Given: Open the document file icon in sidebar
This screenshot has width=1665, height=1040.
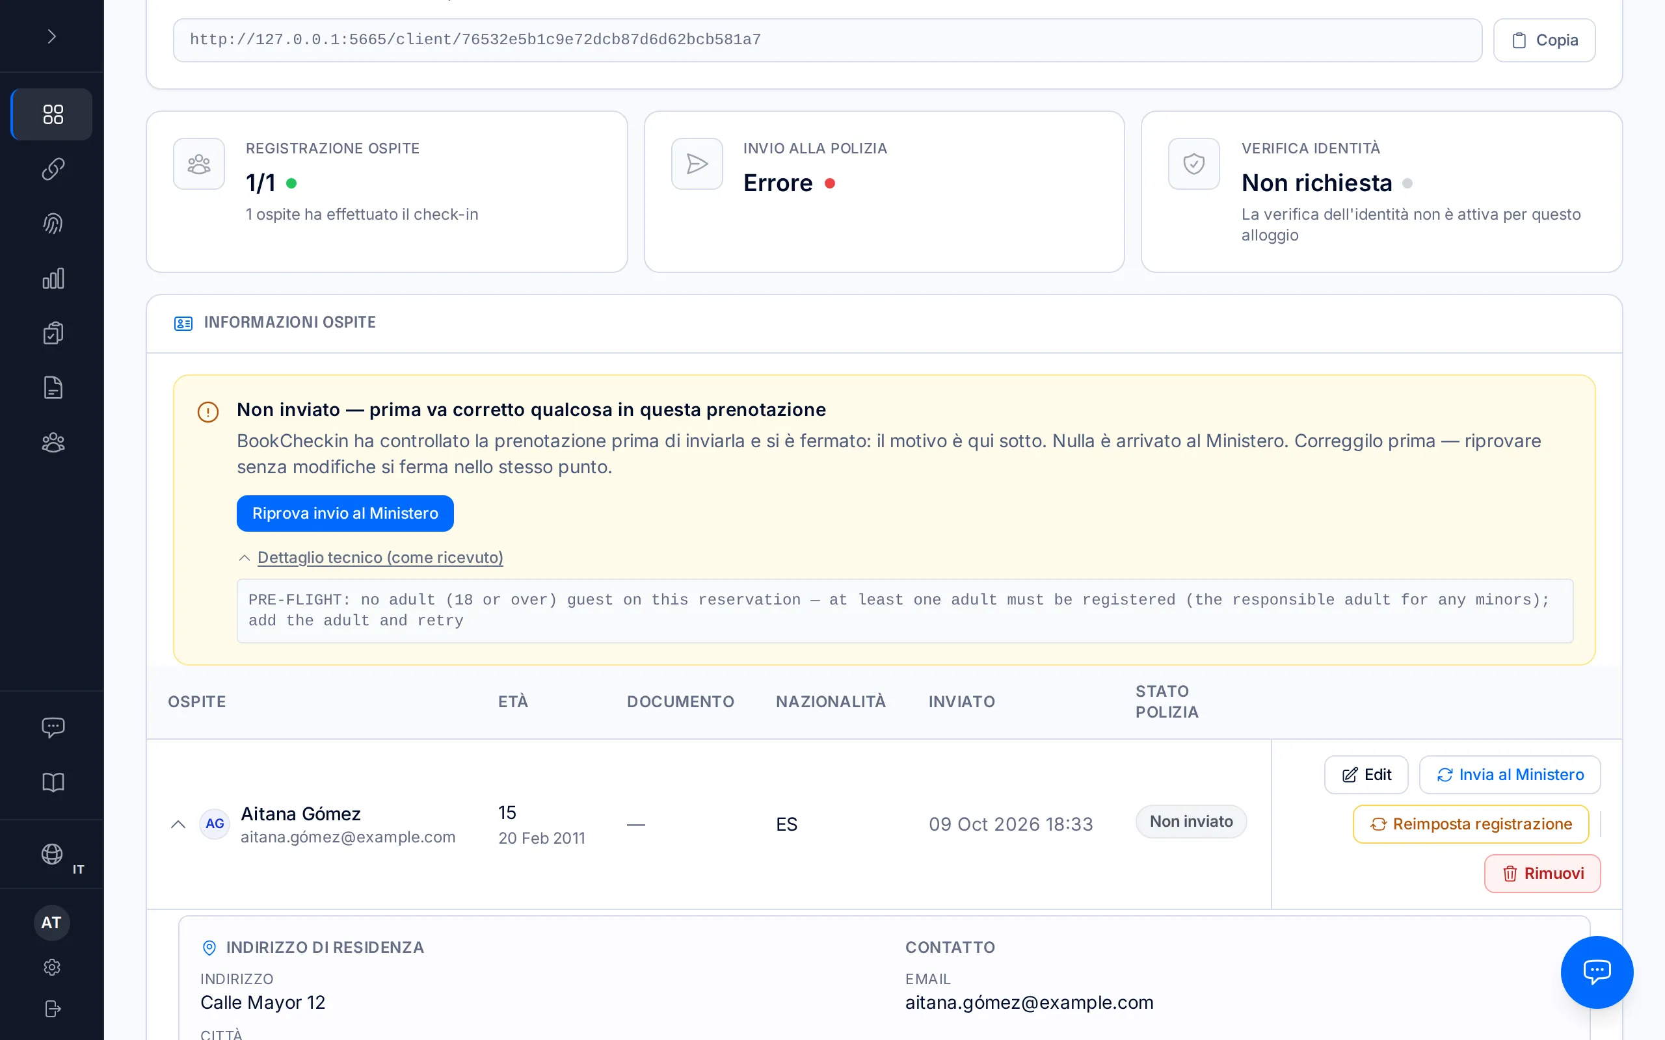Looking at the screenshot, I should [x=52, y=388].
